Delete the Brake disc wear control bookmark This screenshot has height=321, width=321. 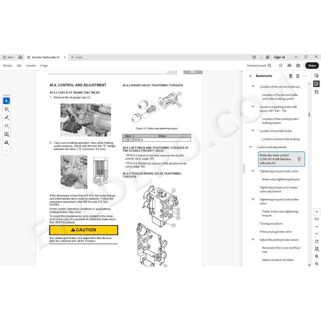(x=299, y=159)
